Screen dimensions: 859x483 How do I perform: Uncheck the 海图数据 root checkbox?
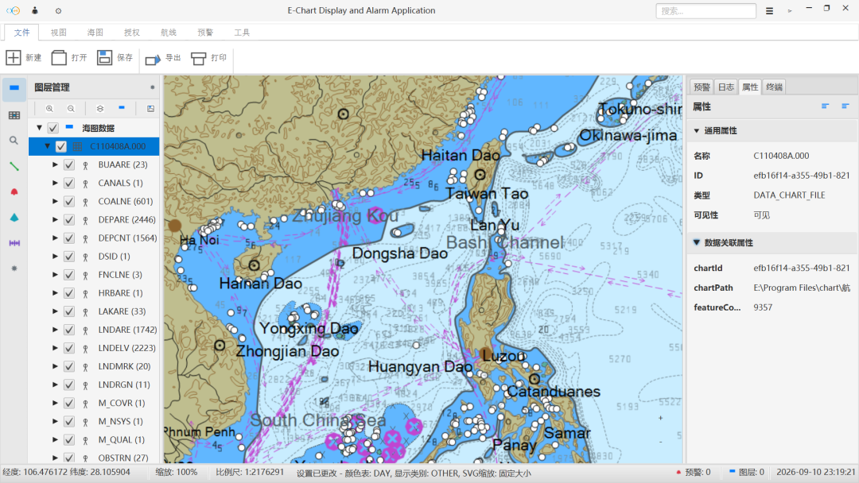(x=53, y=128)
